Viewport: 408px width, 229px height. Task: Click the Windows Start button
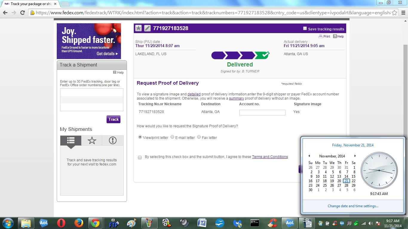pos(8,223)
